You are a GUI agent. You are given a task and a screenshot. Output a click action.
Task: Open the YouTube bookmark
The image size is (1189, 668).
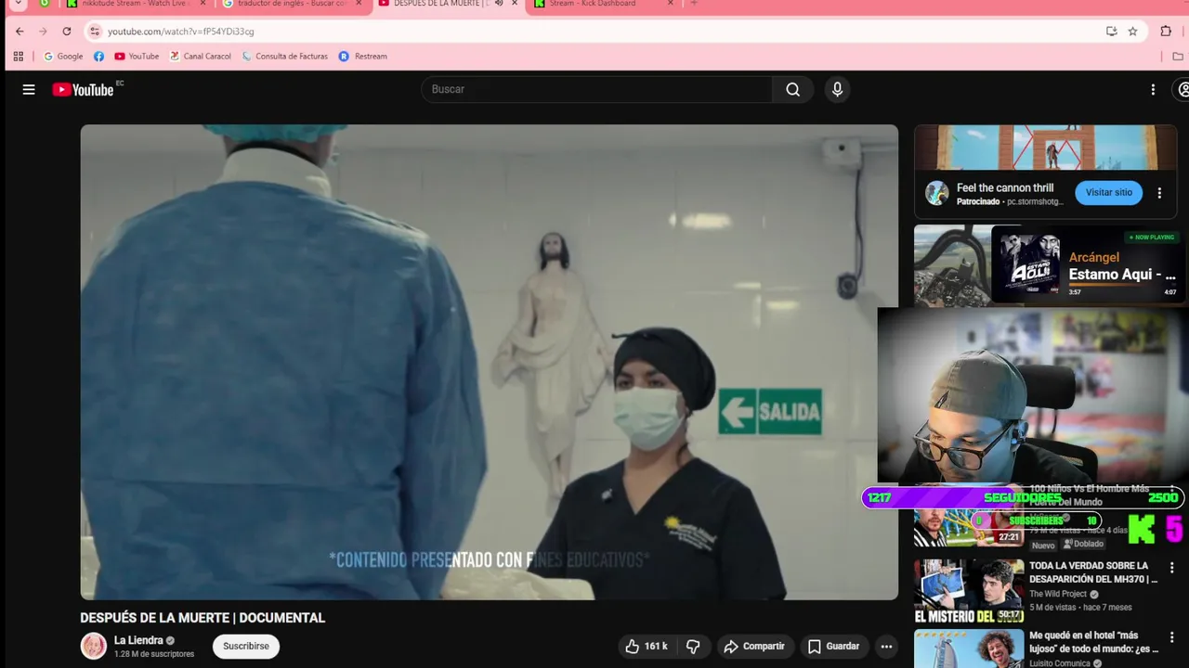pyautogui.click(x=137, y=56)
